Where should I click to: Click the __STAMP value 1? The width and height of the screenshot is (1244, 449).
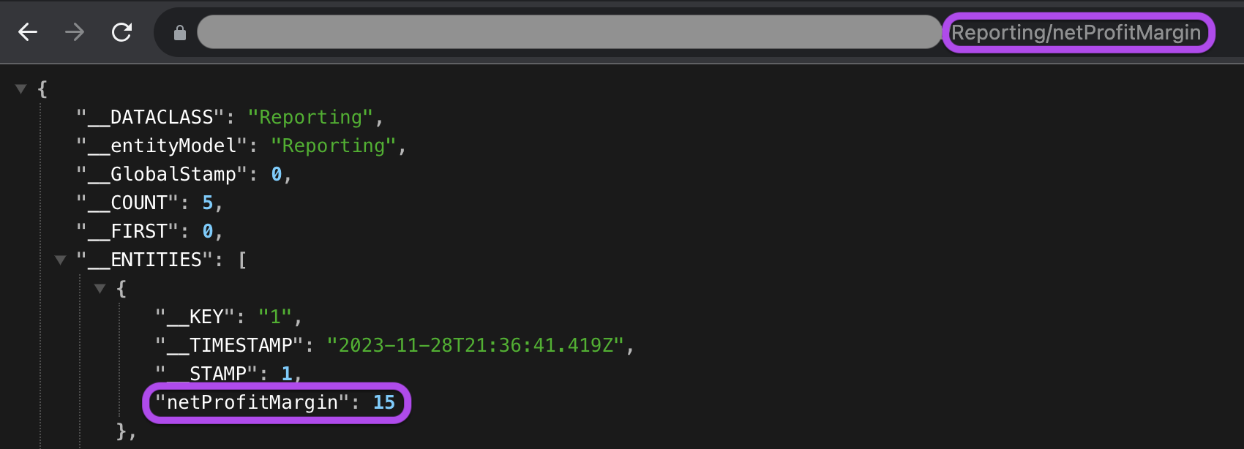[x=287, y=374]
